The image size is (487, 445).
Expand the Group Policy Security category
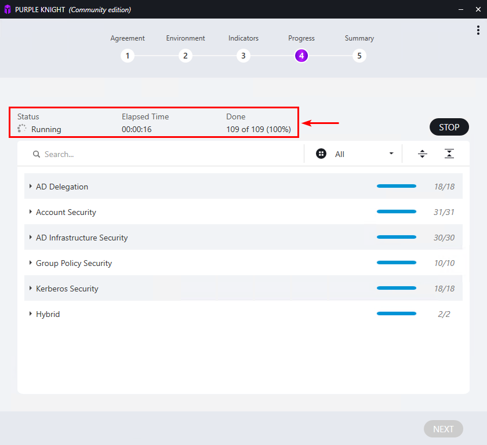(31, 263)
